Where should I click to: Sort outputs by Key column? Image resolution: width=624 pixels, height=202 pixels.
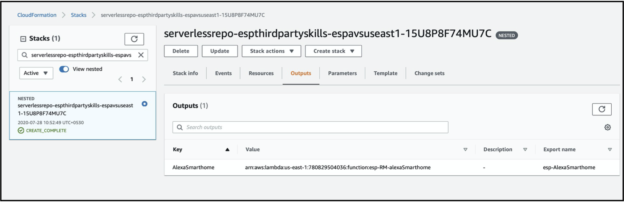227,150
